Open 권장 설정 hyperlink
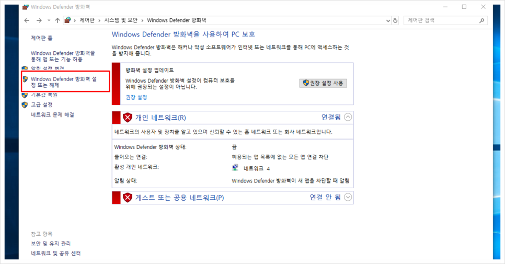Viewport: 505px width, 264px height. 136,97
